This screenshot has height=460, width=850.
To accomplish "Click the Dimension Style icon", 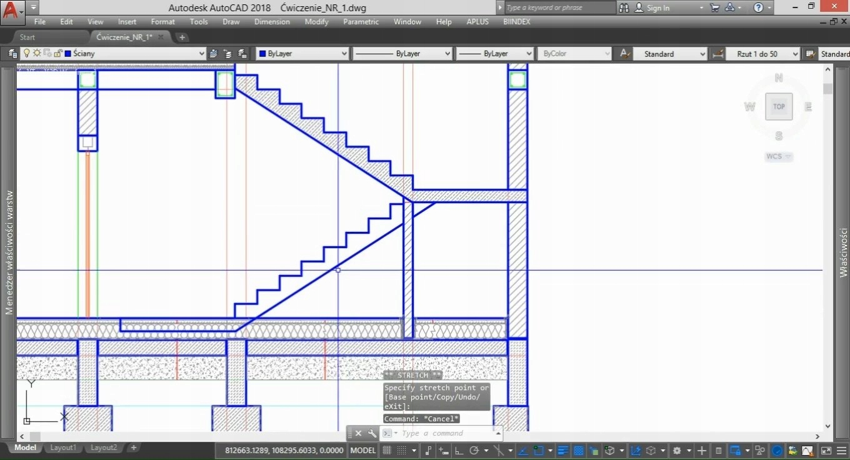I will [718, 54].
